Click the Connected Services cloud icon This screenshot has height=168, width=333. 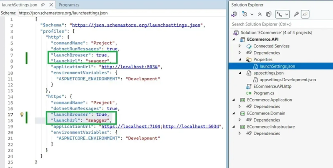[x=249, y=46]
